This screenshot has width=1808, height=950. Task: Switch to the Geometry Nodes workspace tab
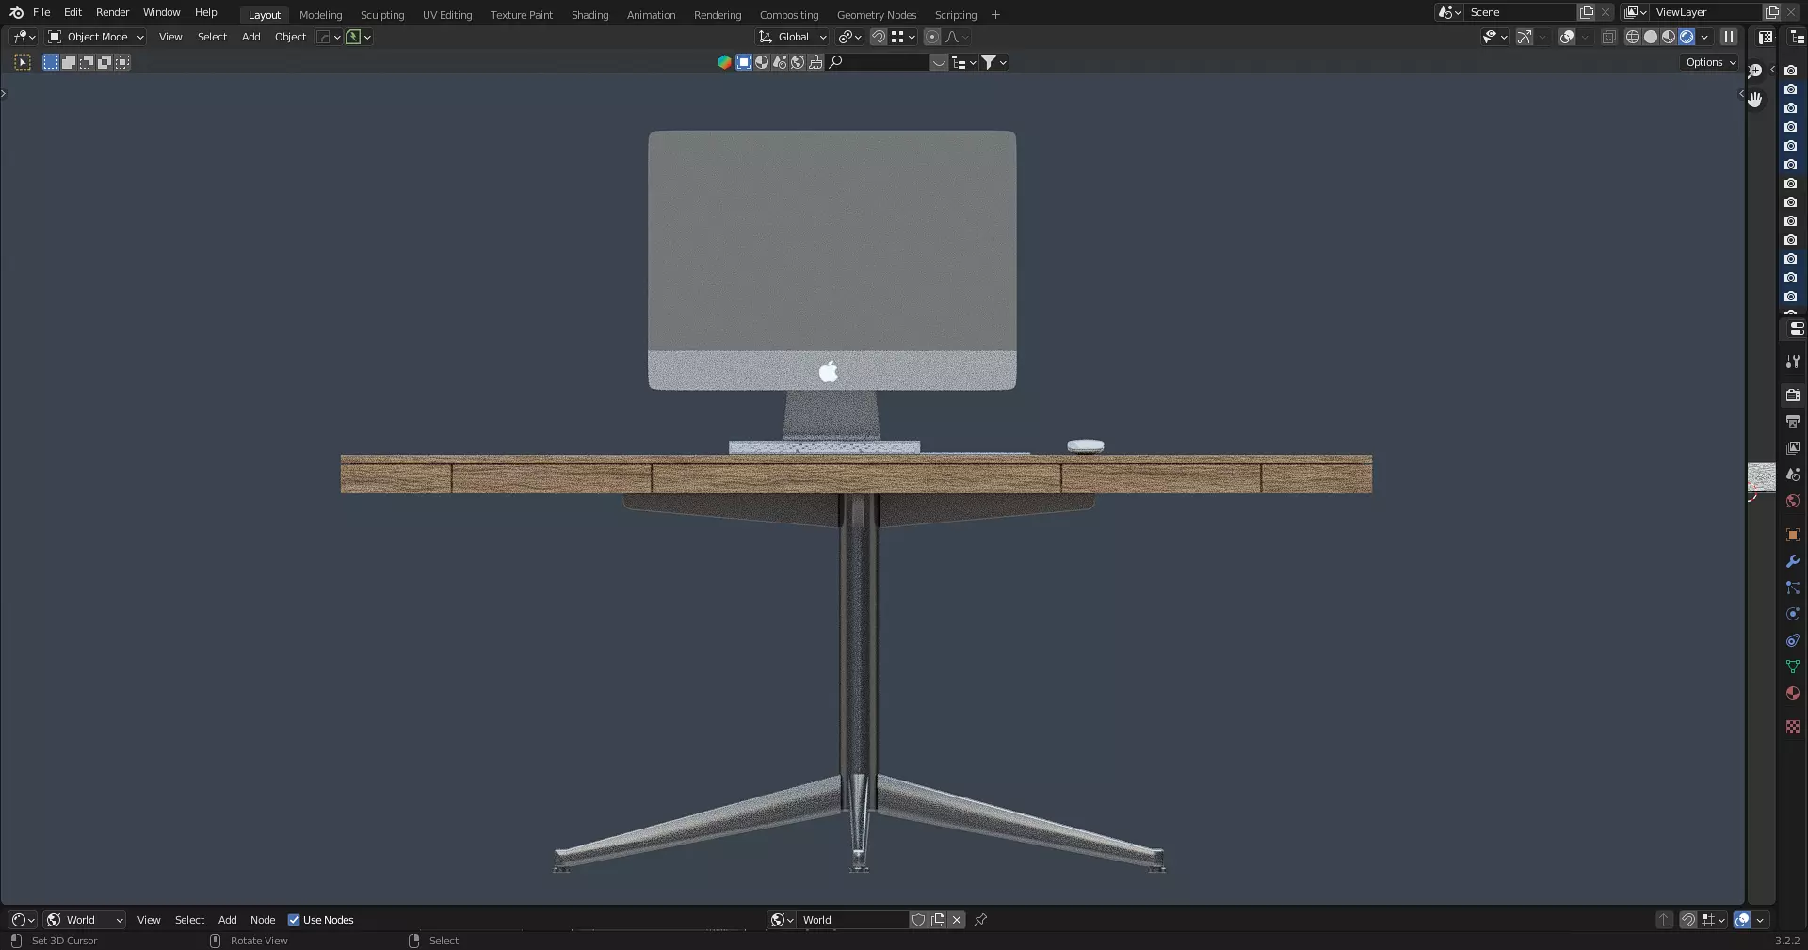876,15
